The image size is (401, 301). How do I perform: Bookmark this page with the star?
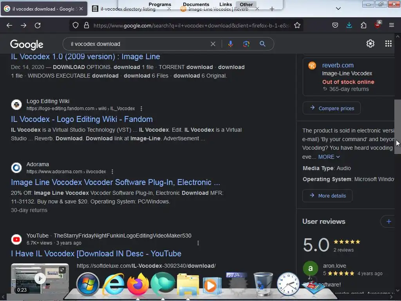[x=297, y=25]
